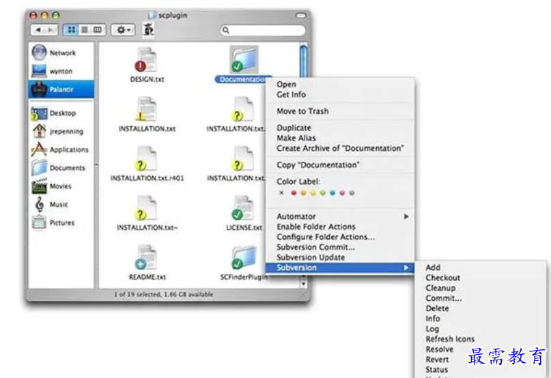Screen dimensions: 551x378
Task: Switch to icon view
Action: [x=71, y=30]
